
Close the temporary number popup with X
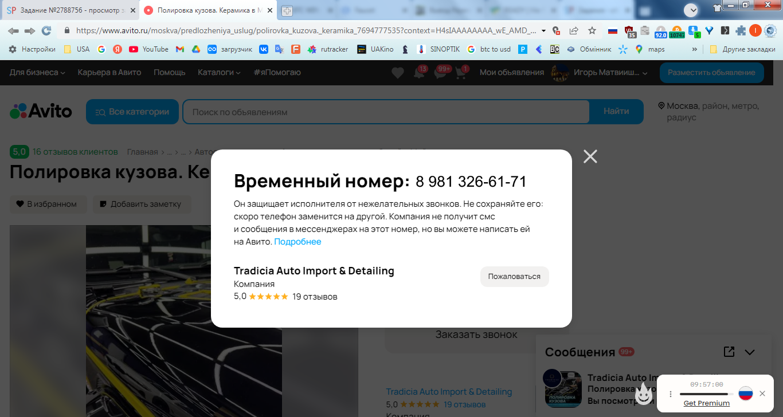[590, 156]
